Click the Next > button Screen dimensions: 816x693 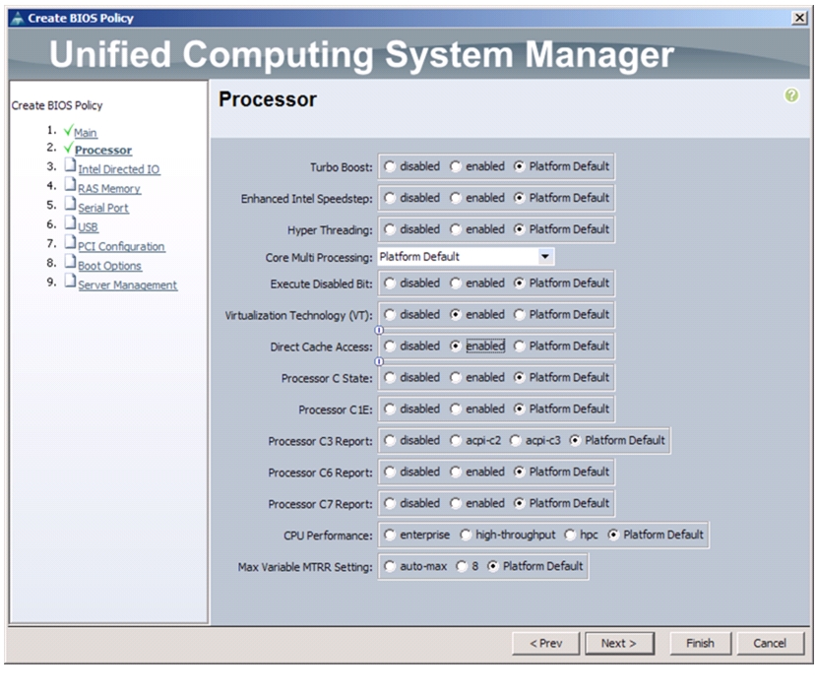(619, 644)
